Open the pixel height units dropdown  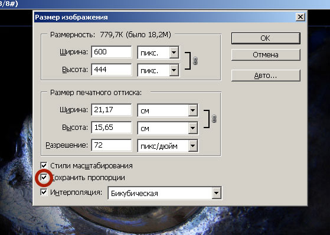pos(158,70)
